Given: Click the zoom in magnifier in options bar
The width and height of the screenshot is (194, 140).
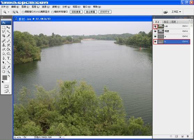Looking at the screenshot, I should coord(14,12).
